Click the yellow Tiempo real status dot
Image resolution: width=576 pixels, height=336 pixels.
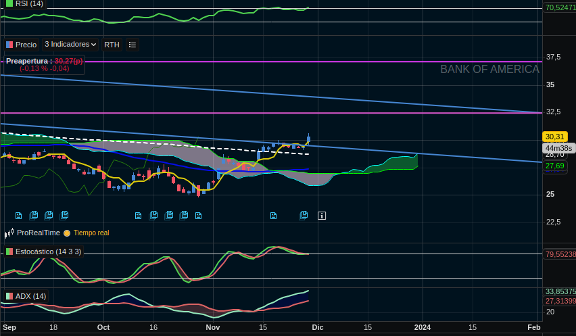(67, 233)
